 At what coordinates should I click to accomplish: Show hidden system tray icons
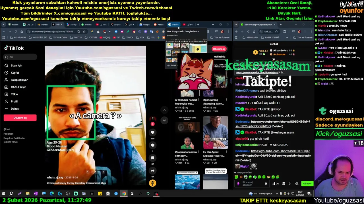[277, 194]
